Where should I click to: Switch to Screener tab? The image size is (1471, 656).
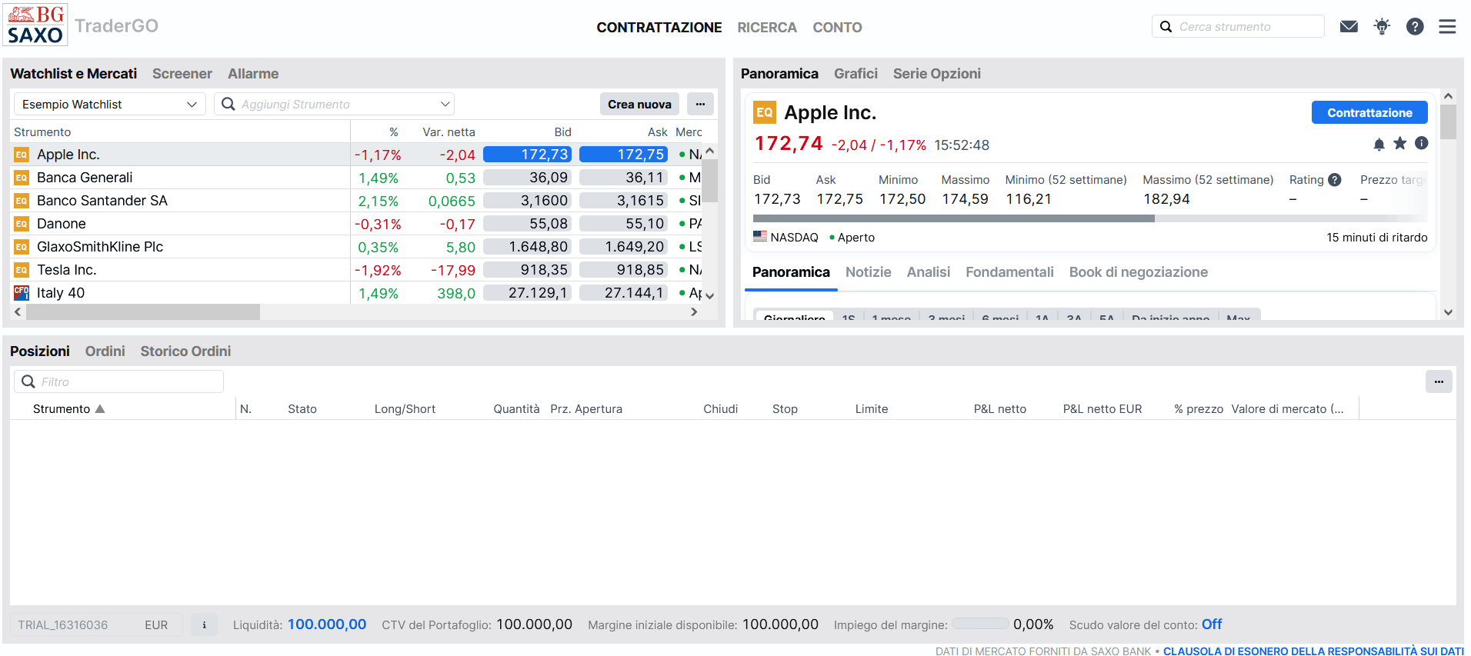tap(182, 74)
